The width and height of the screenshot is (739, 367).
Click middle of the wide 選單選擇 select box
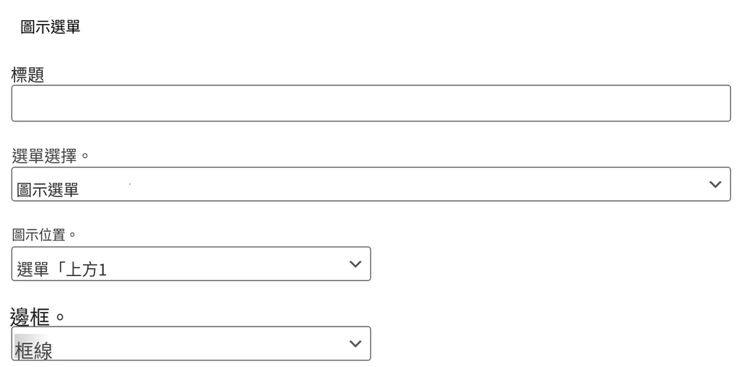pyautogui.click(x=371, y=184)
